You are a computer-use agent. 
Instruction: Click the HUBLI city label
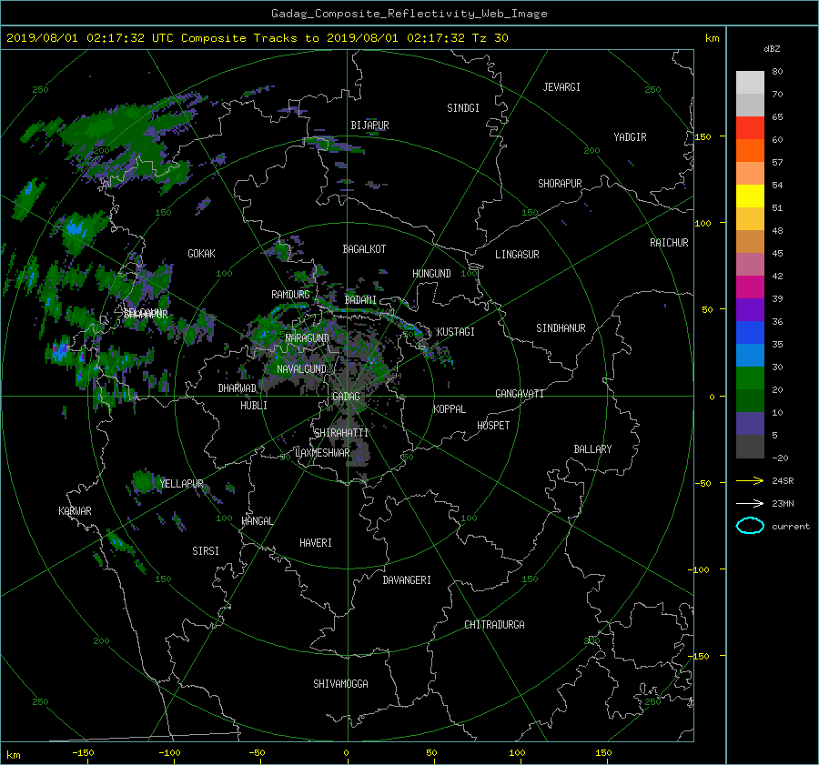point(254,406)
